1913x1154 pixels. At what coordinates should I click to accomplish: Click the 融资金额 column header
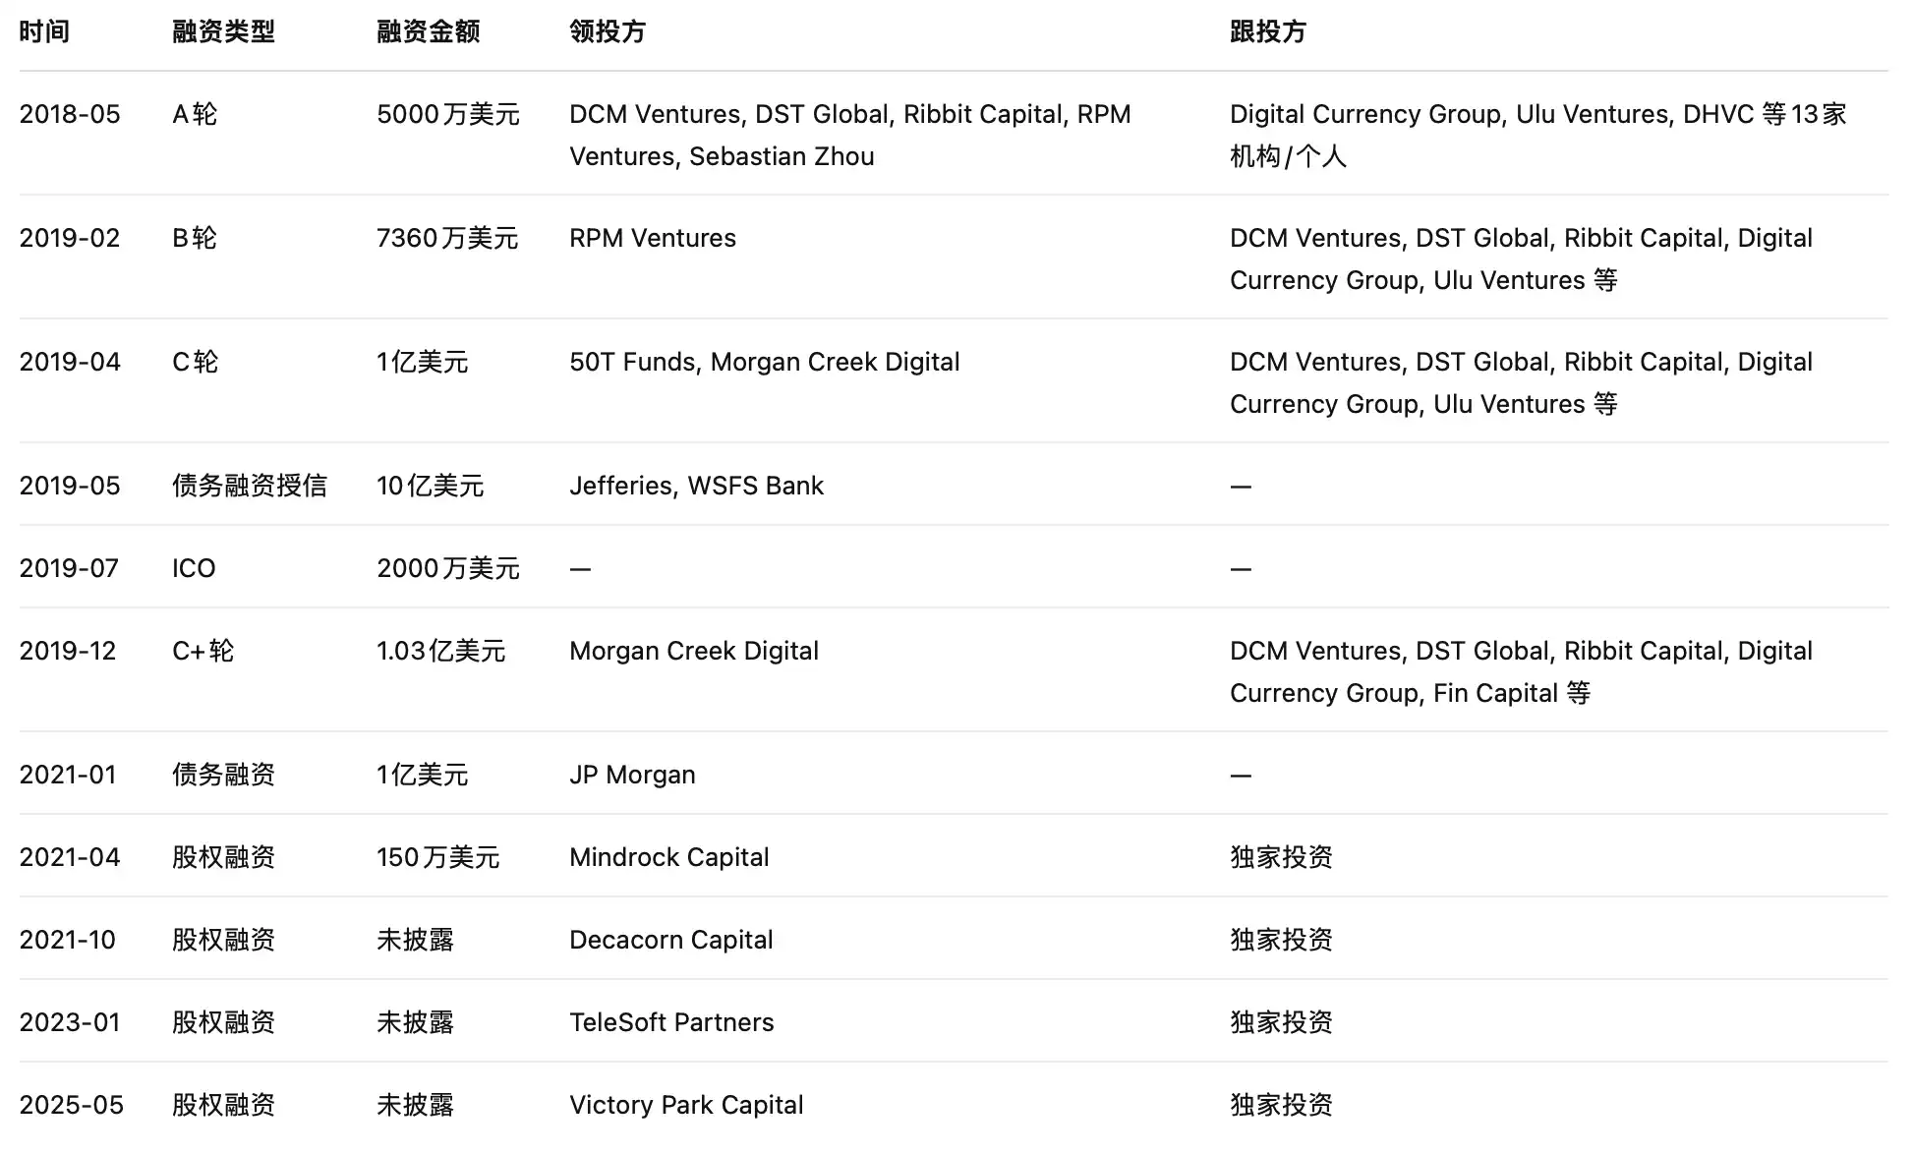(x=428, y=31)
